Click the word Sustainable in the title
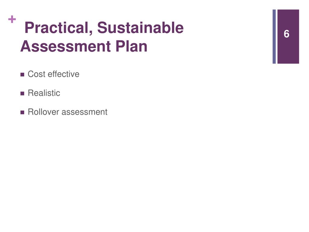The width and height of the screenshot is (309, 232). click(x=140, y=27)
